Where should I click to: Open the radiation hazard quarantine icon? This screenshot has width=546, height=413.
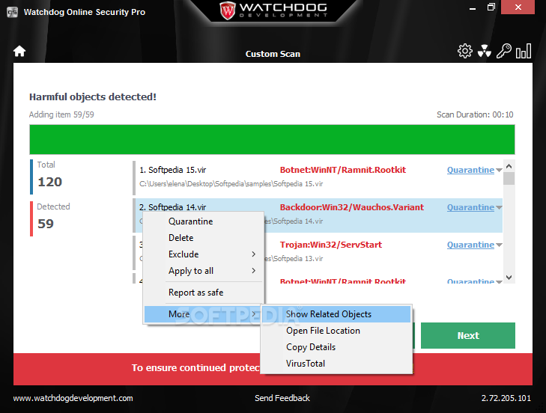pos(485,51)
